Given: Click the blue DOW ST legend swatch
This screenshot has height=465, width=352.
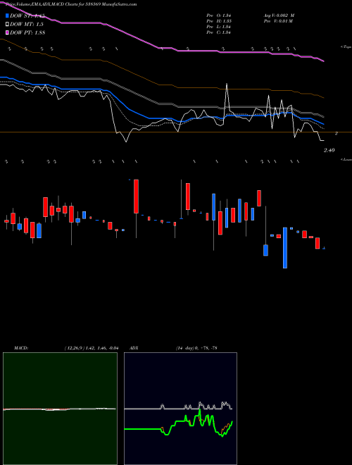Looking at the screenshot, I should [7, 15].
